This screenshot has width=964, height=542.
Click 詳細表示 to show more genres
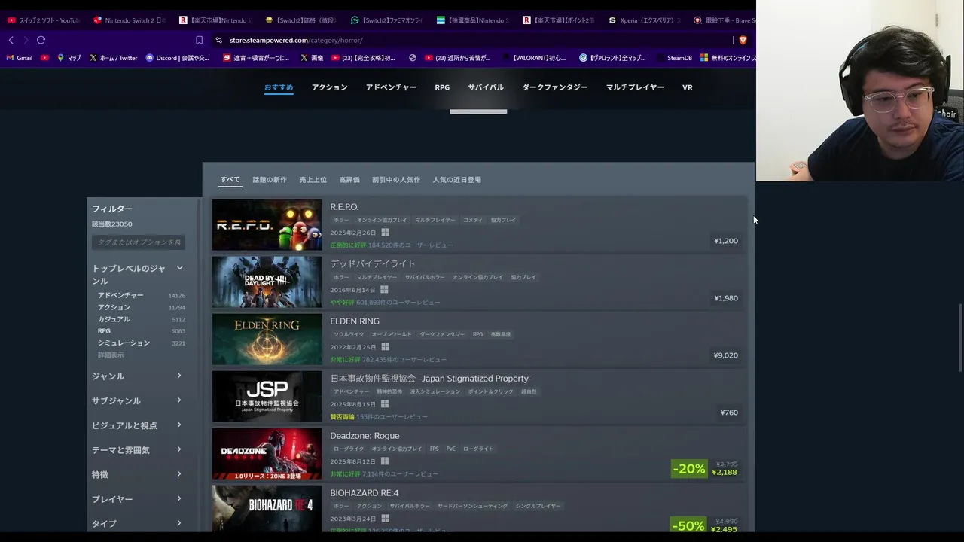111,355
